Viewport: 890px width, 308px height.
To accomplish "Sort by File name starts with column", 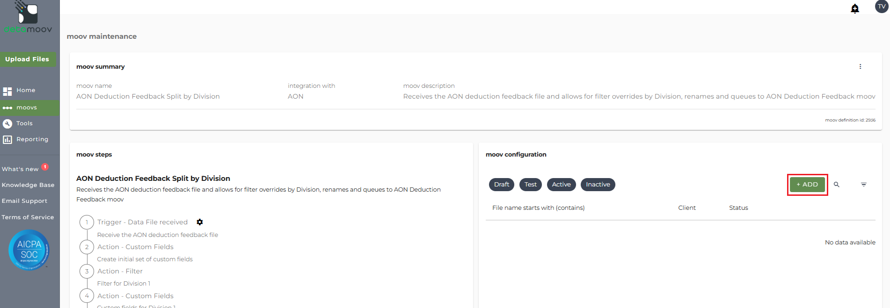I will 538,208.
